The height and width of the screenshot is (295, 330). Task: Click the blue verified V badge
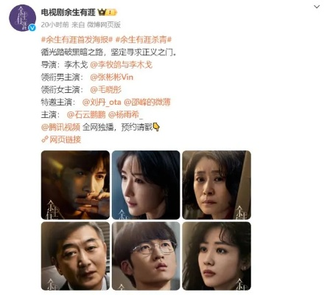[x=32, y=27]
